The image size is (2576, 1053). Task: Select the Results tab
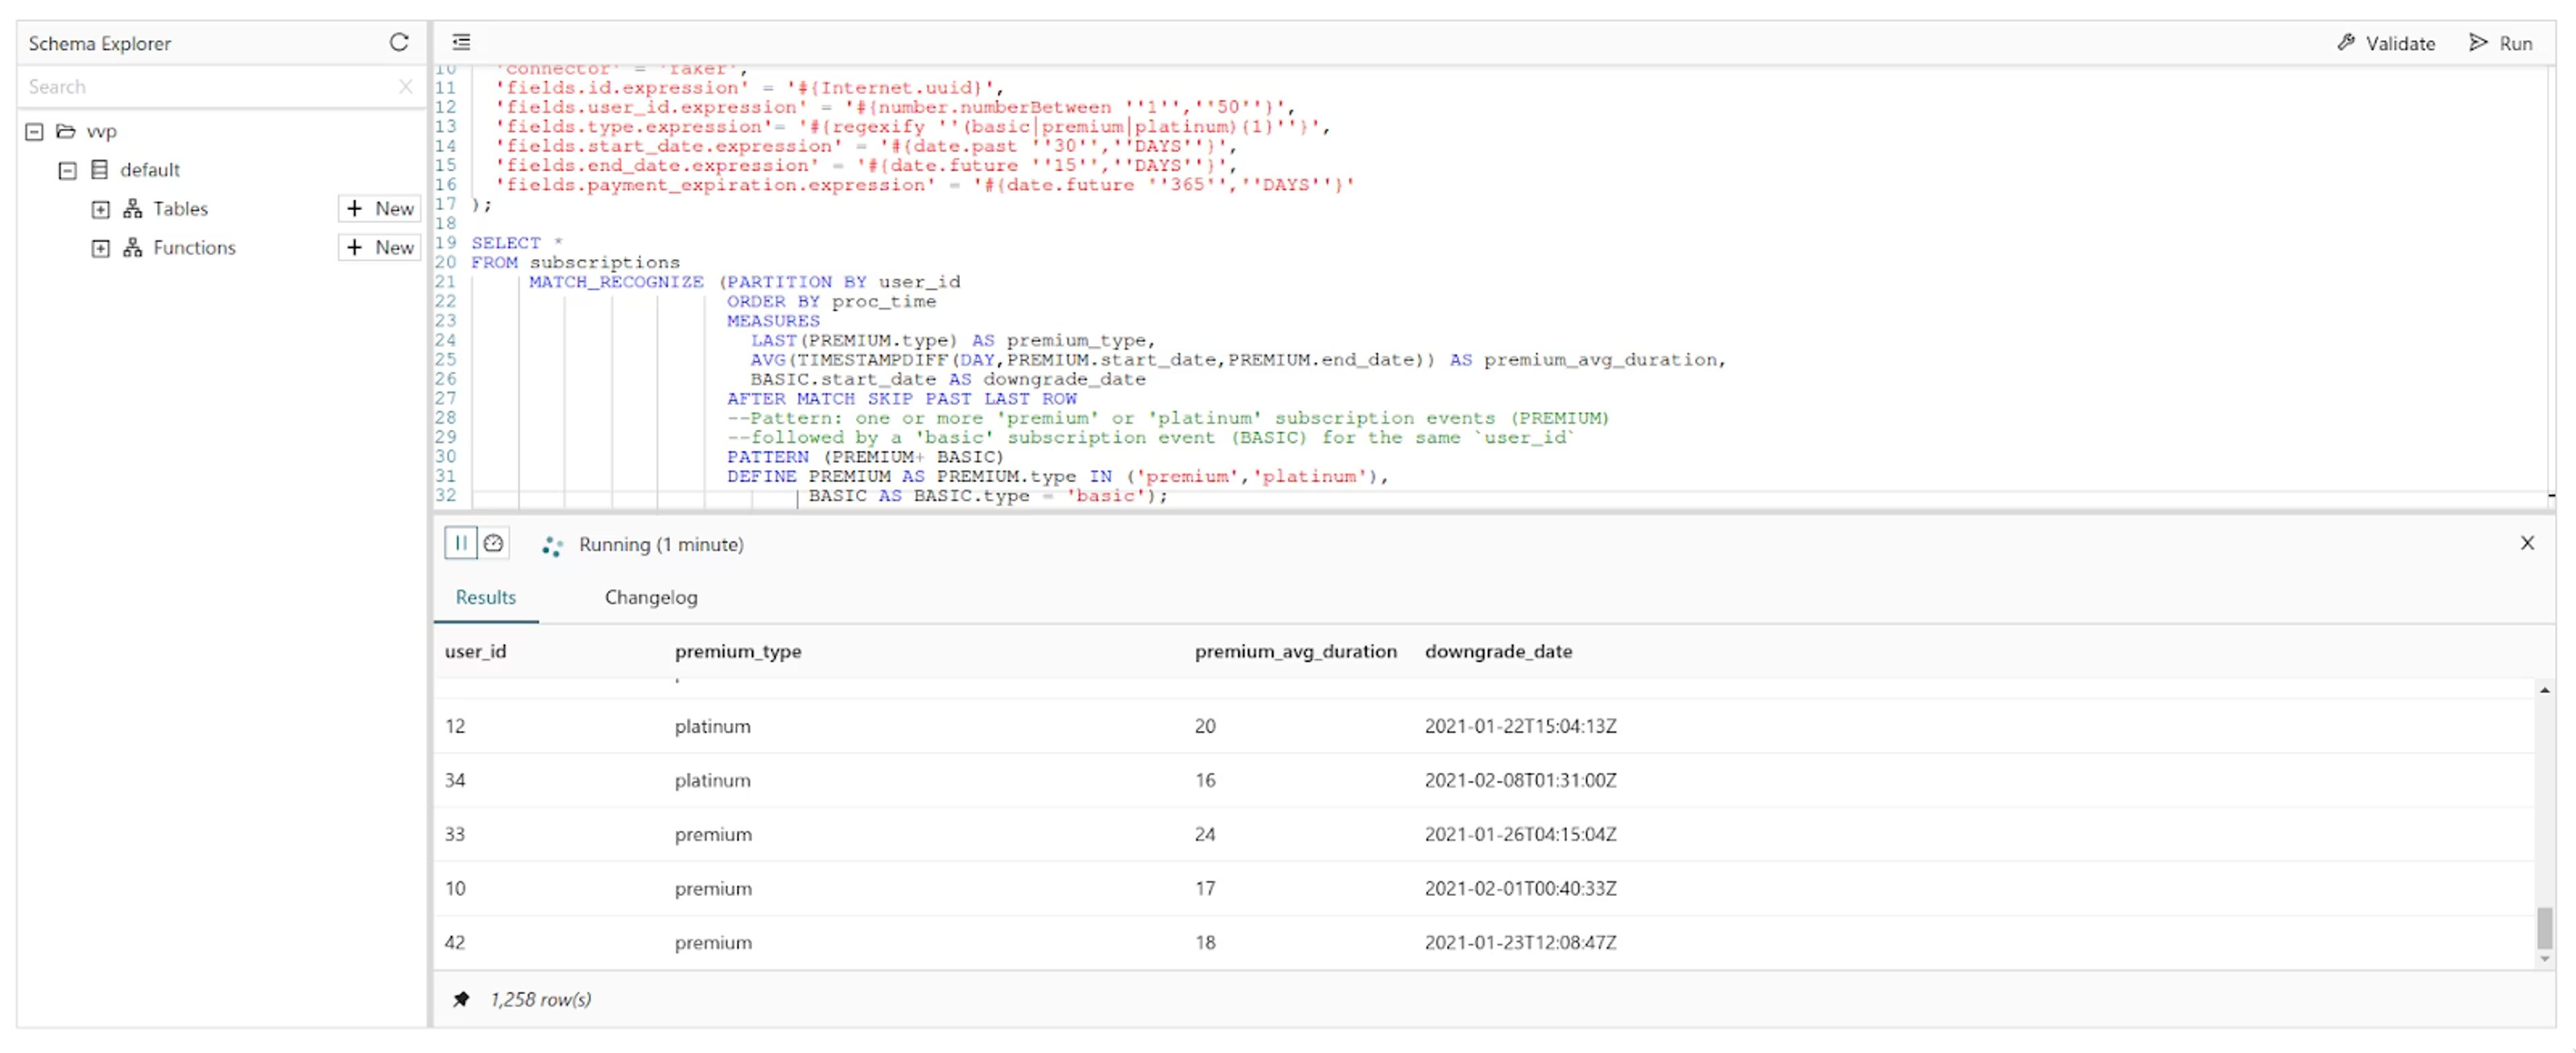[486, 597]
